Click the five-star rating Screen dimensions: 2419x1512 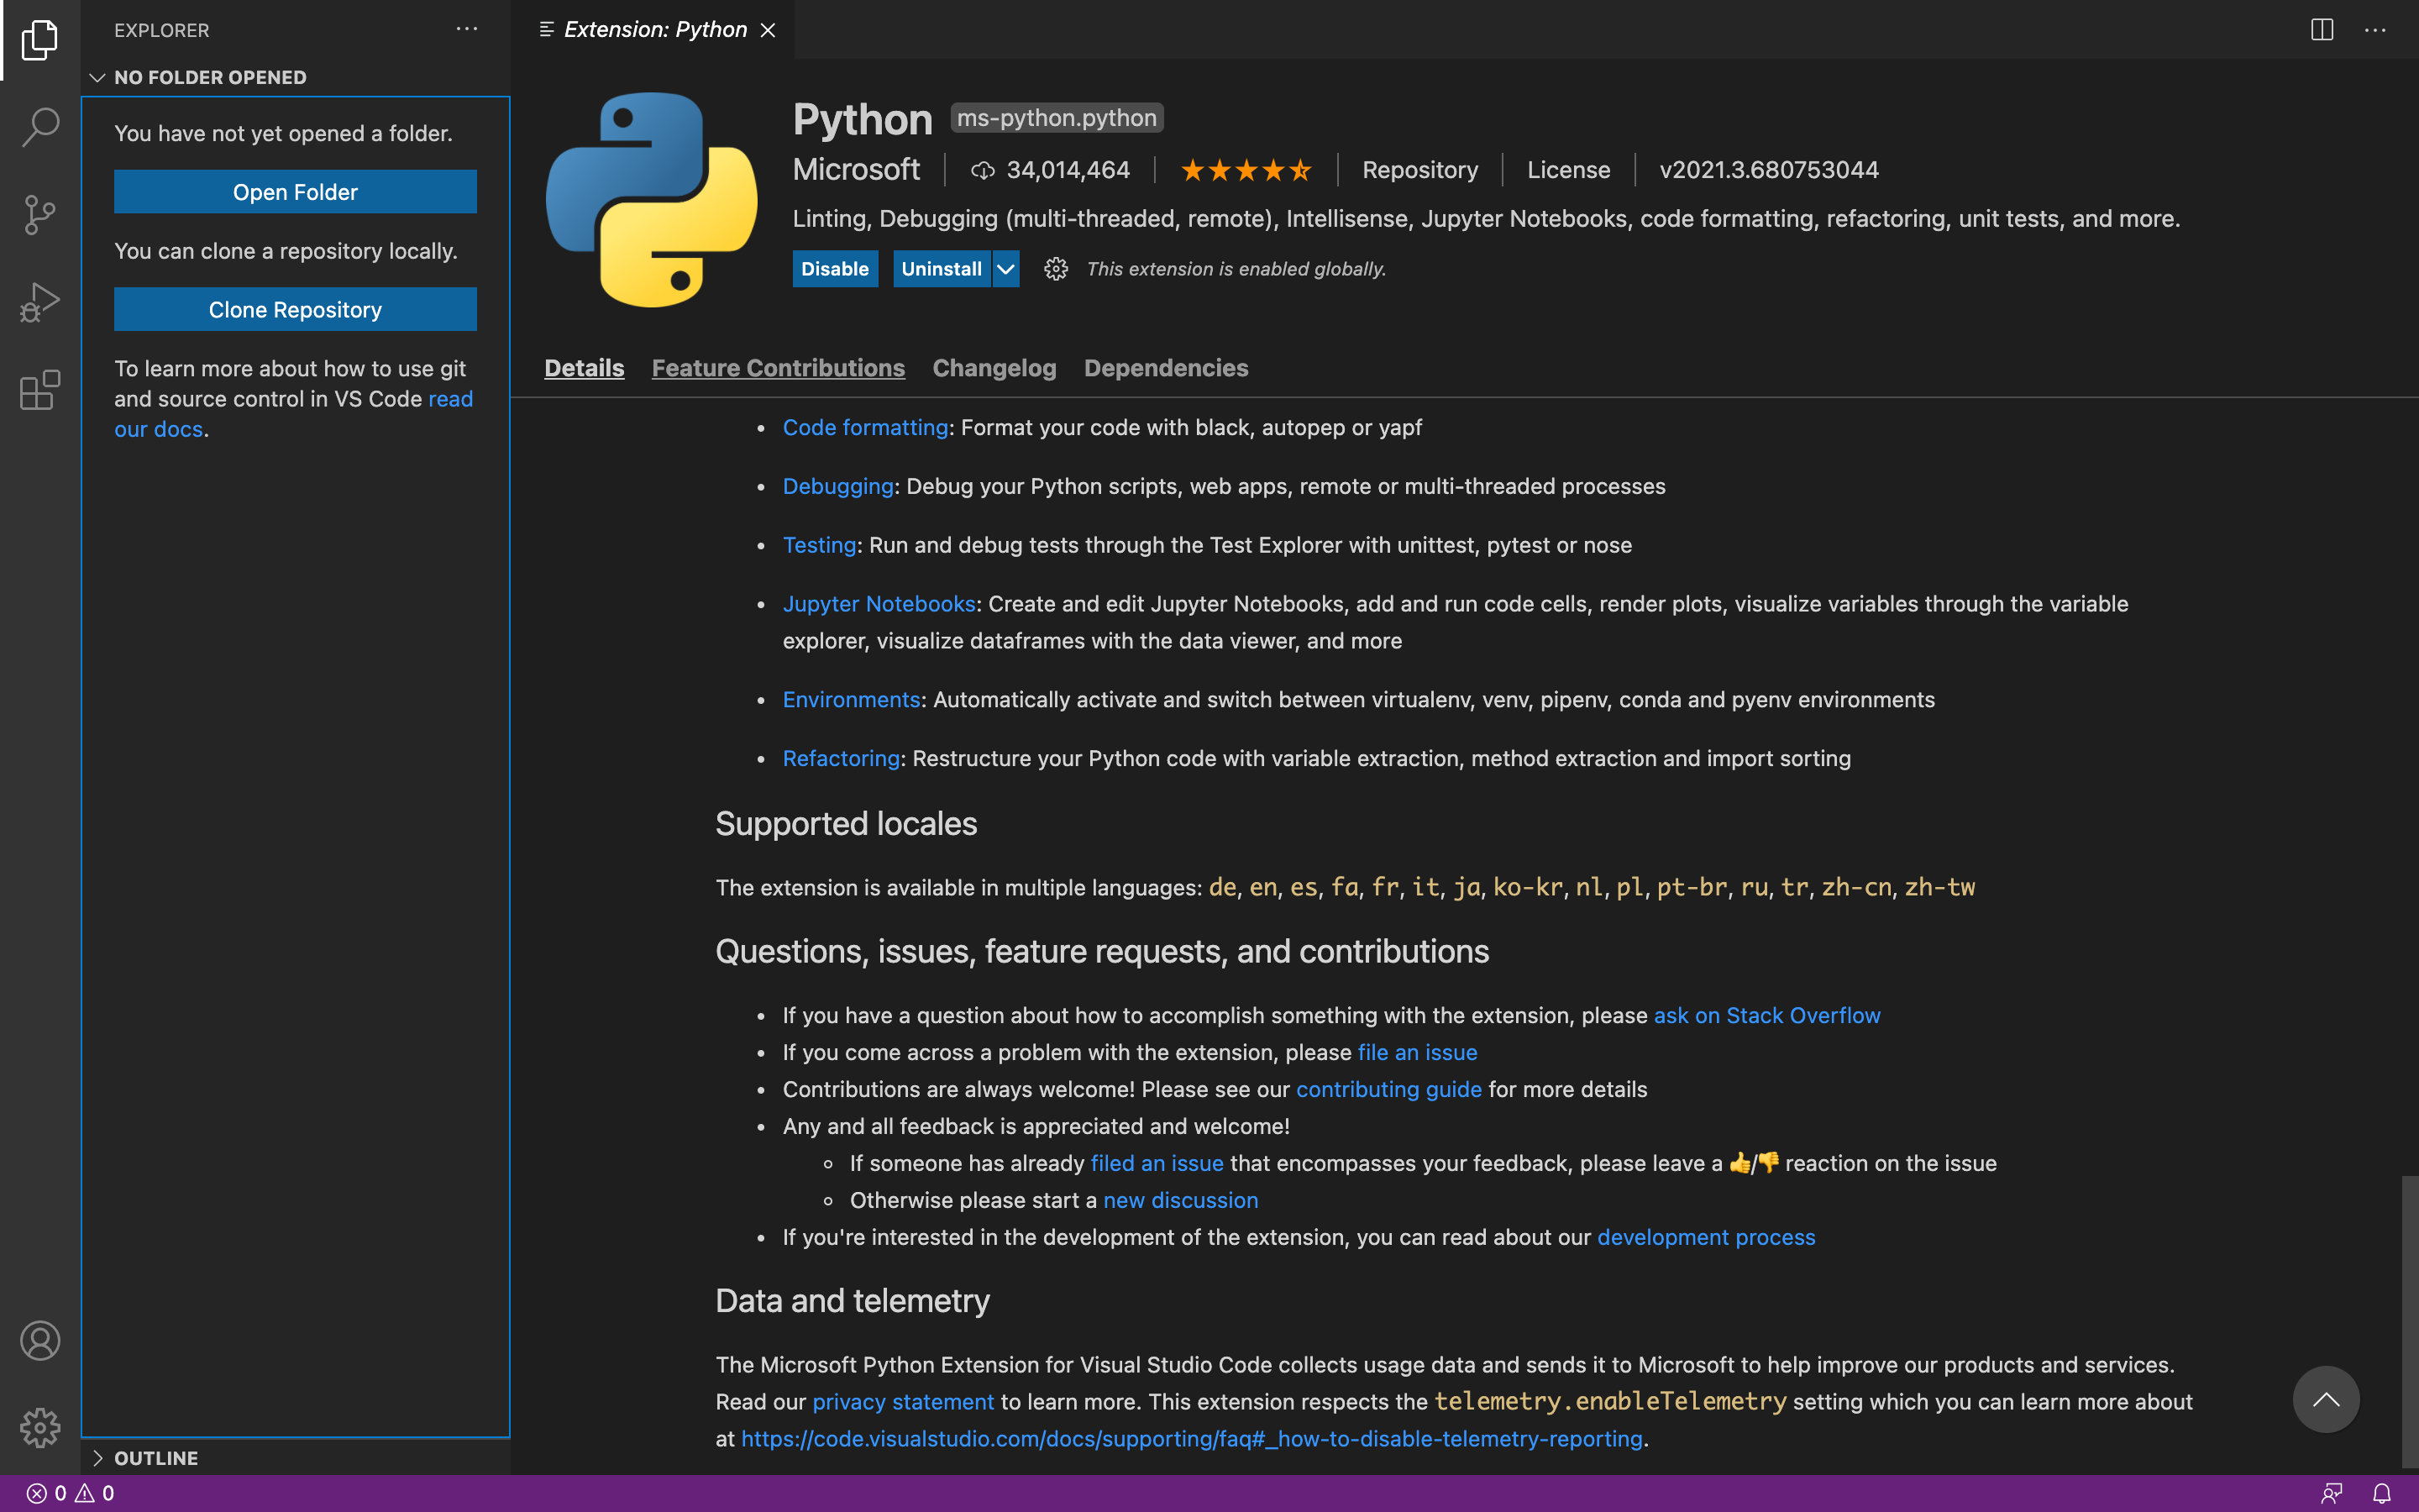(1246, 170)
